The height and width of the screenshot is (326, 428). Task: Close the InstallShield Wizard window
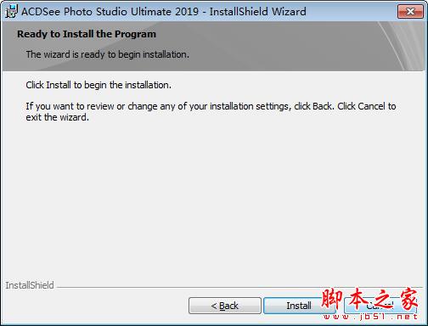click(410, 11)
